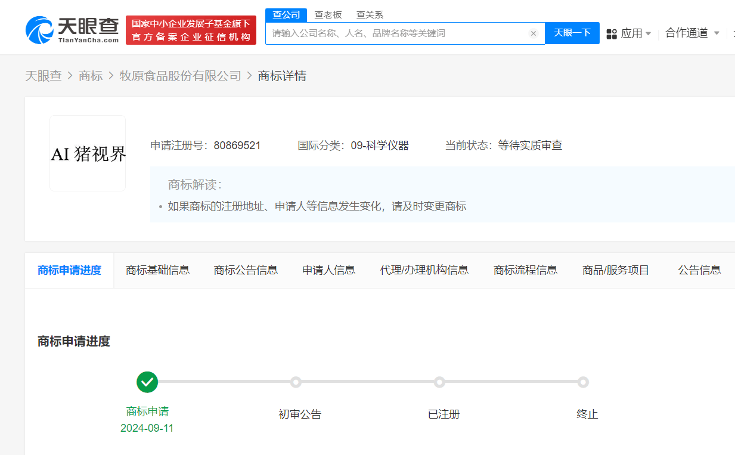Click the green checkmark at 商标申请 step
735x455 pixels.
pyautogui.click(x=147, y=382)
